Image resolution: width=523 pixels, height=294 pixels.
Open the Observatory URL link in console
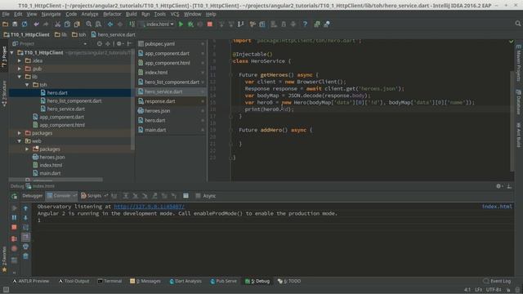click(x=149, y=207)
